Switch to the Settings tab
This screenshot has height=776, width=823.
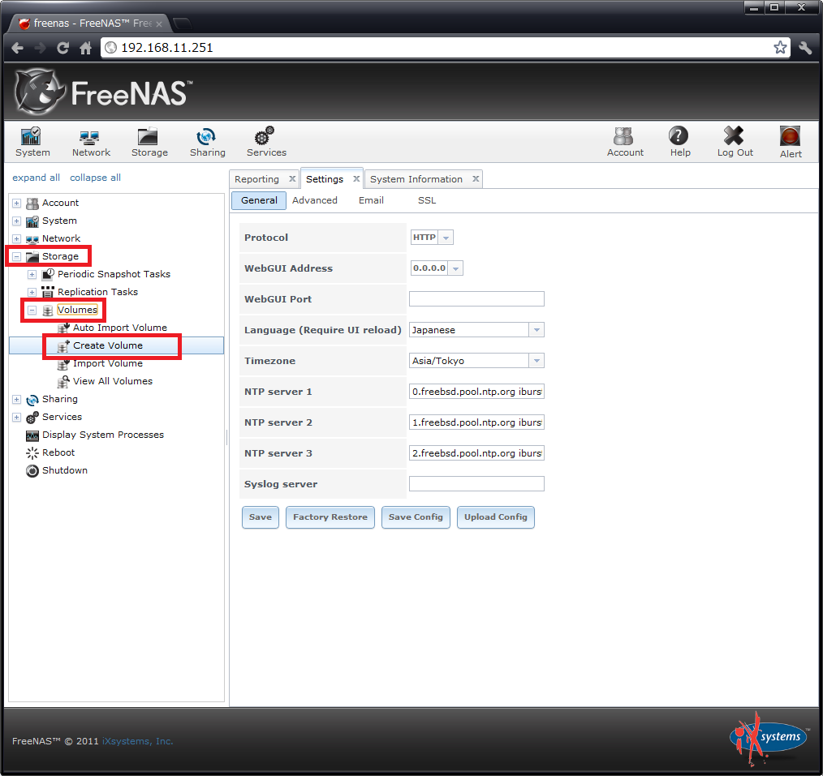tap(325, 179)
